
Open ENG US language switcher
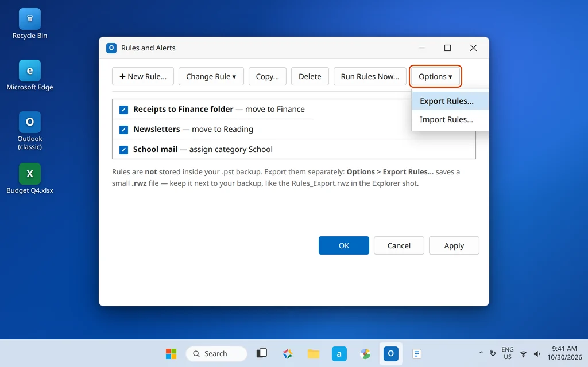tap(508, 353)
